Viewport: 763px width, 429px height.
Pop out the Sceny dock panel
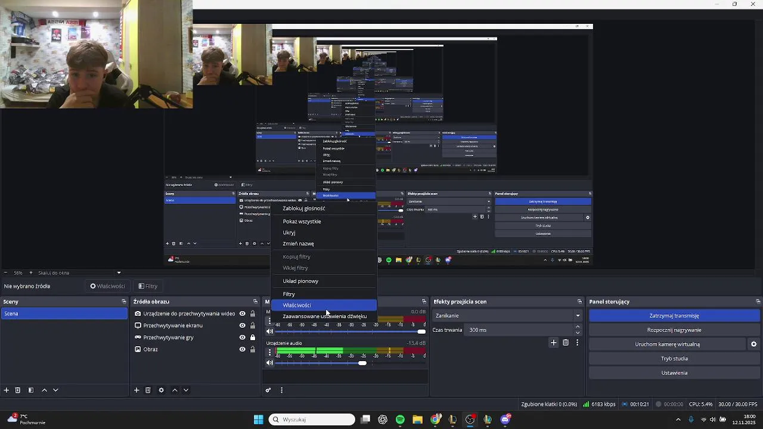(x=124, y=301)
